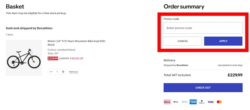Proceed with the Check Out button
Viewport: 250px width, 110px height.
[x=203, y=88]
